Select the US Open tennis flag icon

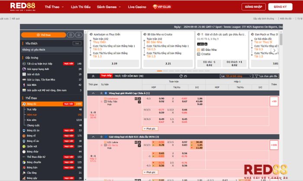pyautogui.click(x=24, y=90)
